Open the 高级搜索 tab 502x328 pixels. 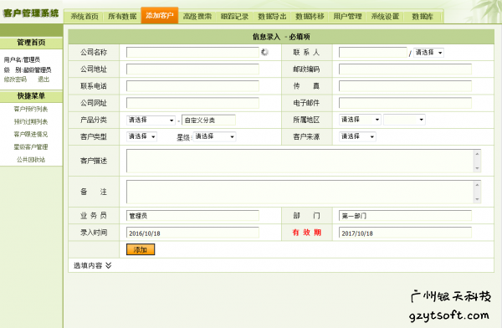point(197,17)
